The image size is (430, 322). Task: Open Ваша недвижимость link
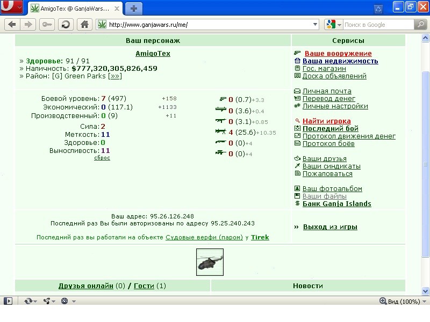[340, 61]
